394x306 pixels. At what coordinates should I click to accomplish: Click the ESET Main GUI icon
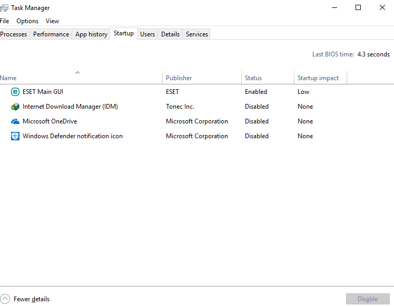point(15,92)
